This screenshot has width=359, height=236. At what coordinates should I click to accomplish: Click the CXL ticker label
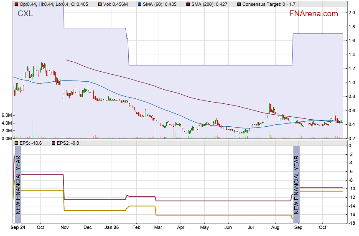[x=25, y=14]
